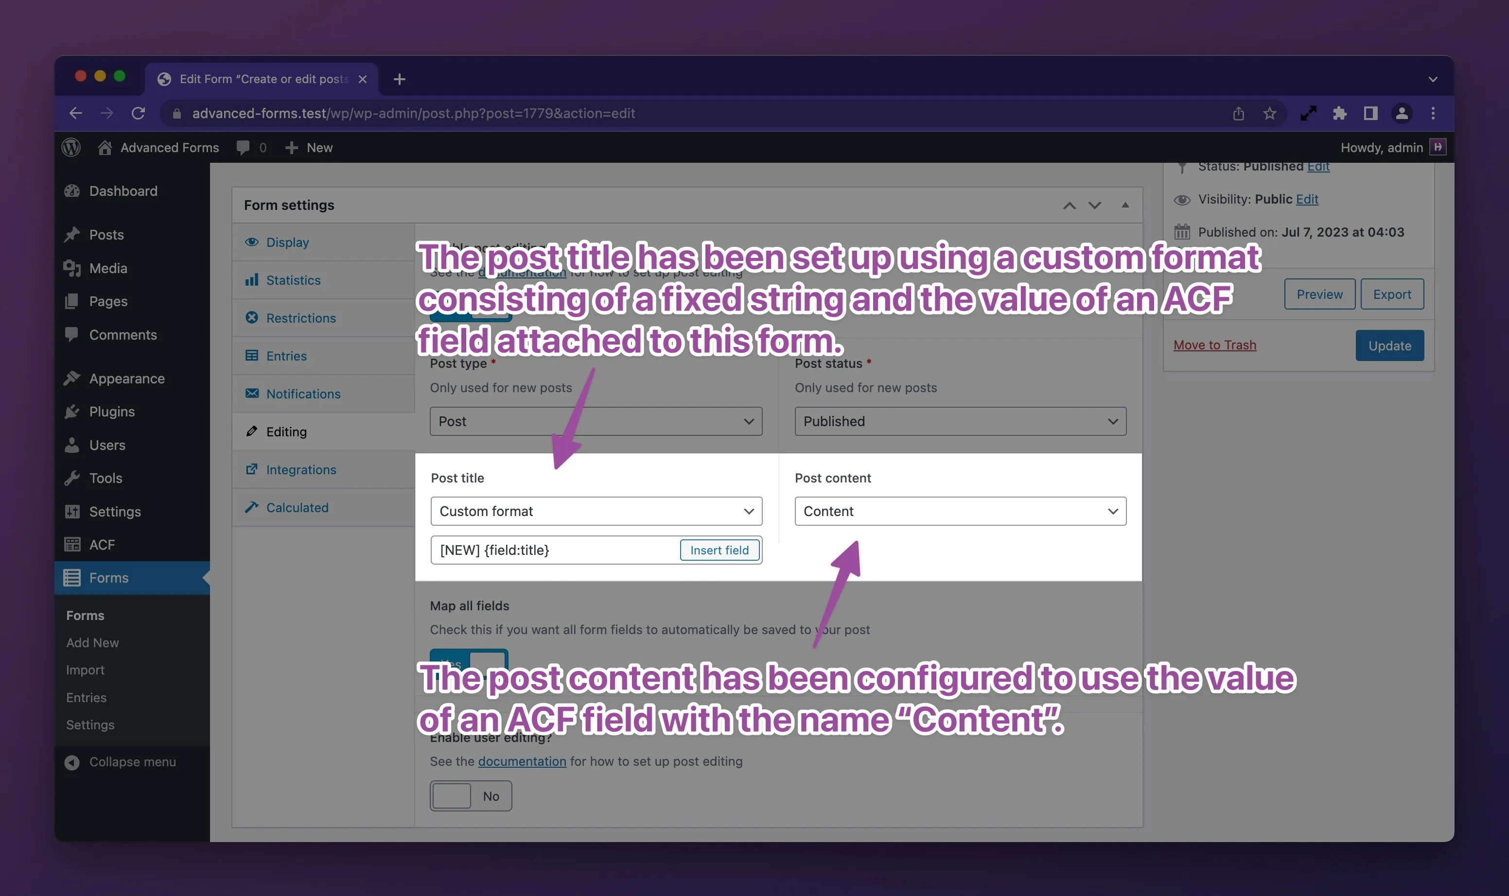Click Insert field button

point(719,550)
